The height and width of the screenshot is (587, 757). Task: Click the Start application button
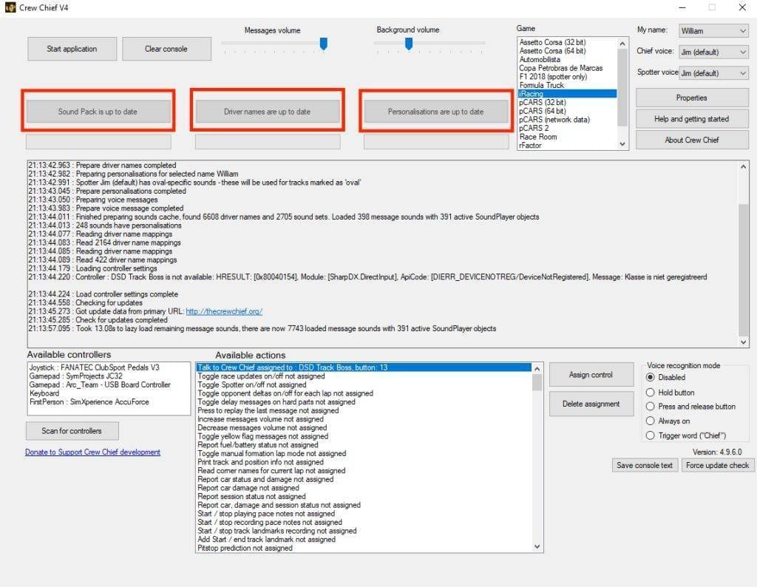tap(72, 49)
